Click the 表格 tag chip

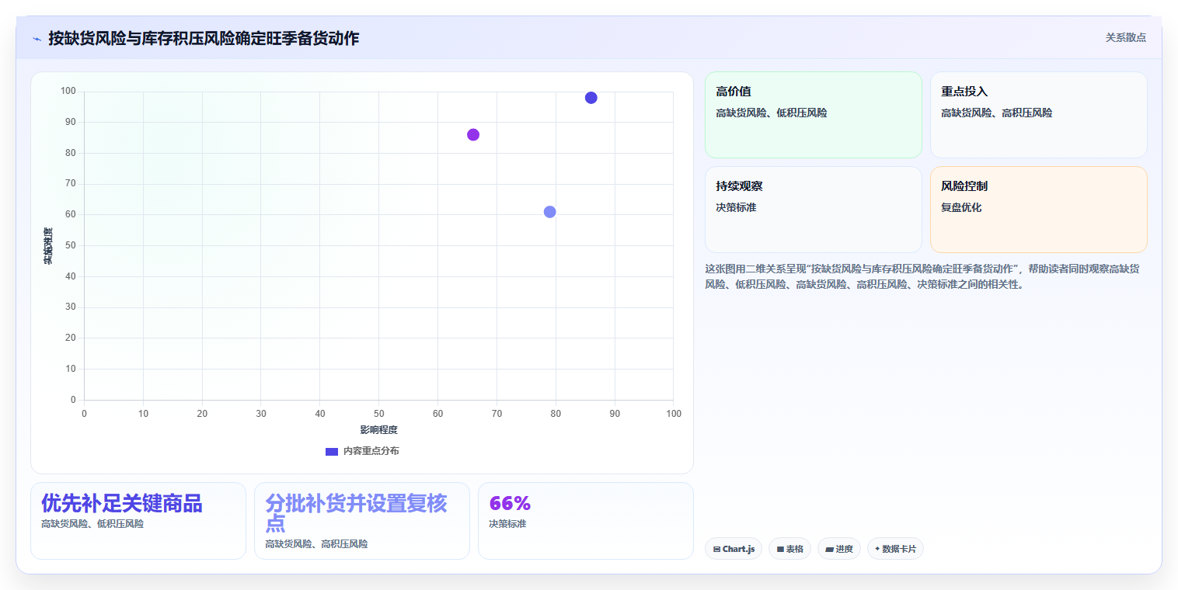coord(789,549)
